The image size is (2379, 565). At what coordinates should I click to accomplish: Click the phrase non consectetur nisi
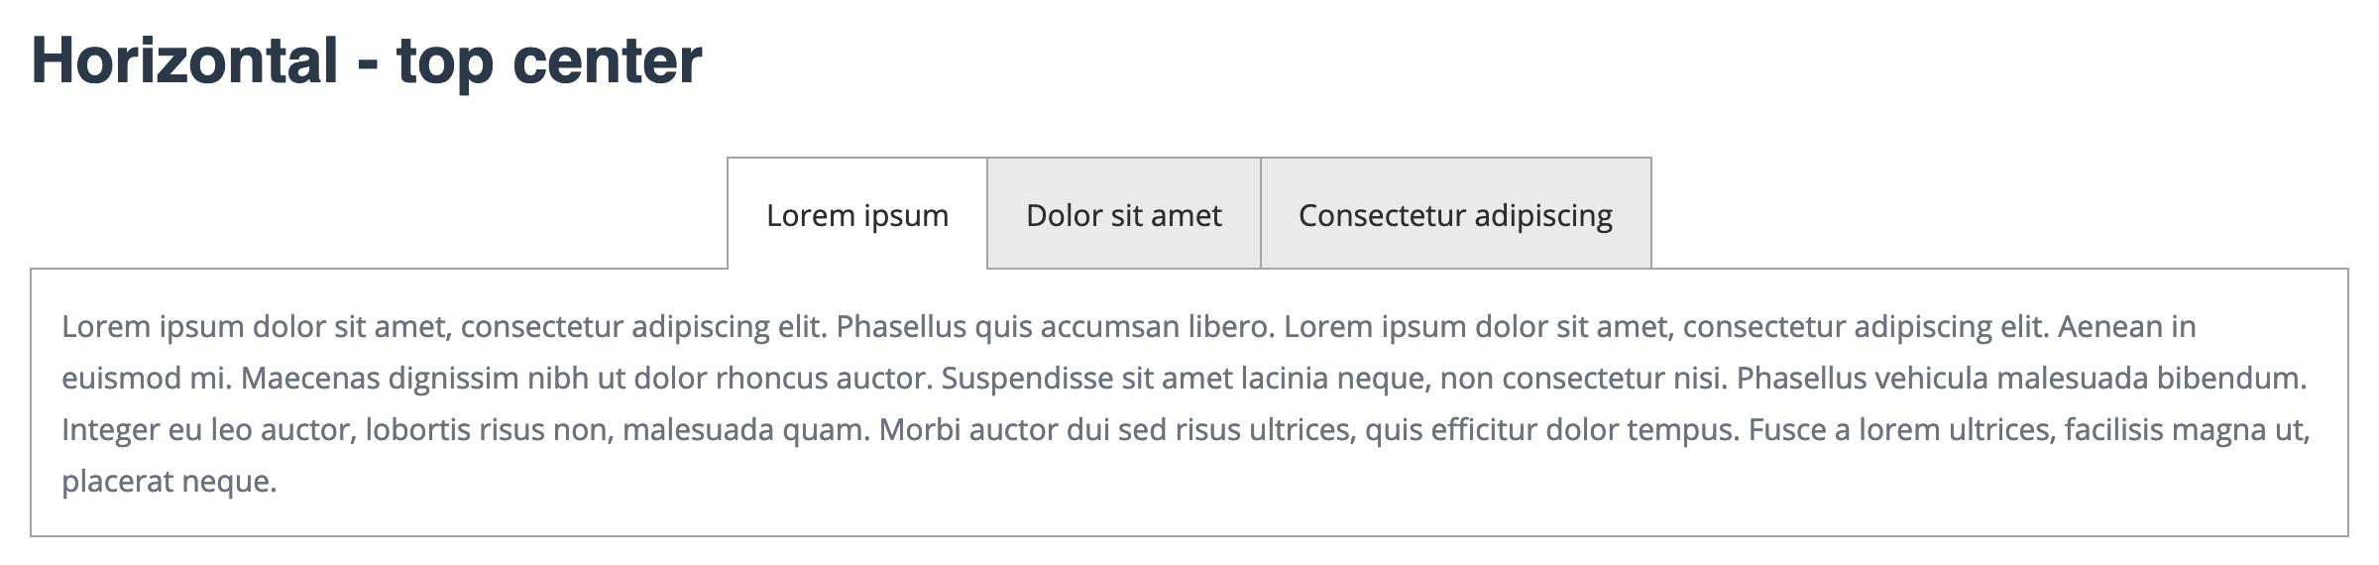coord(1579,378)
